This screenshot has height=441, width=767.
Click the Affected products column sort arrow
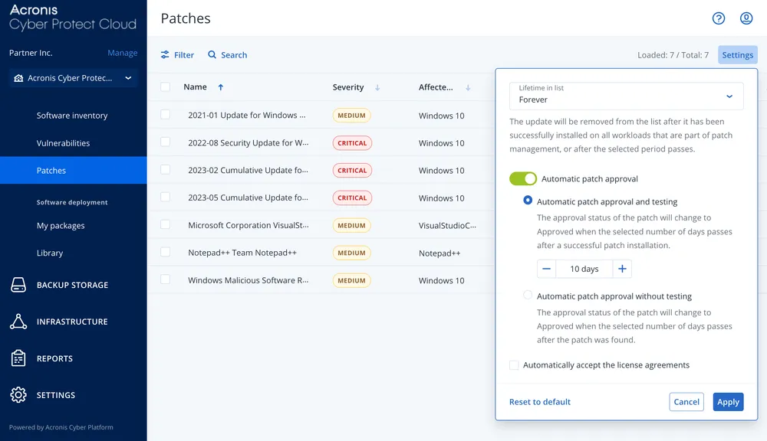468,87
